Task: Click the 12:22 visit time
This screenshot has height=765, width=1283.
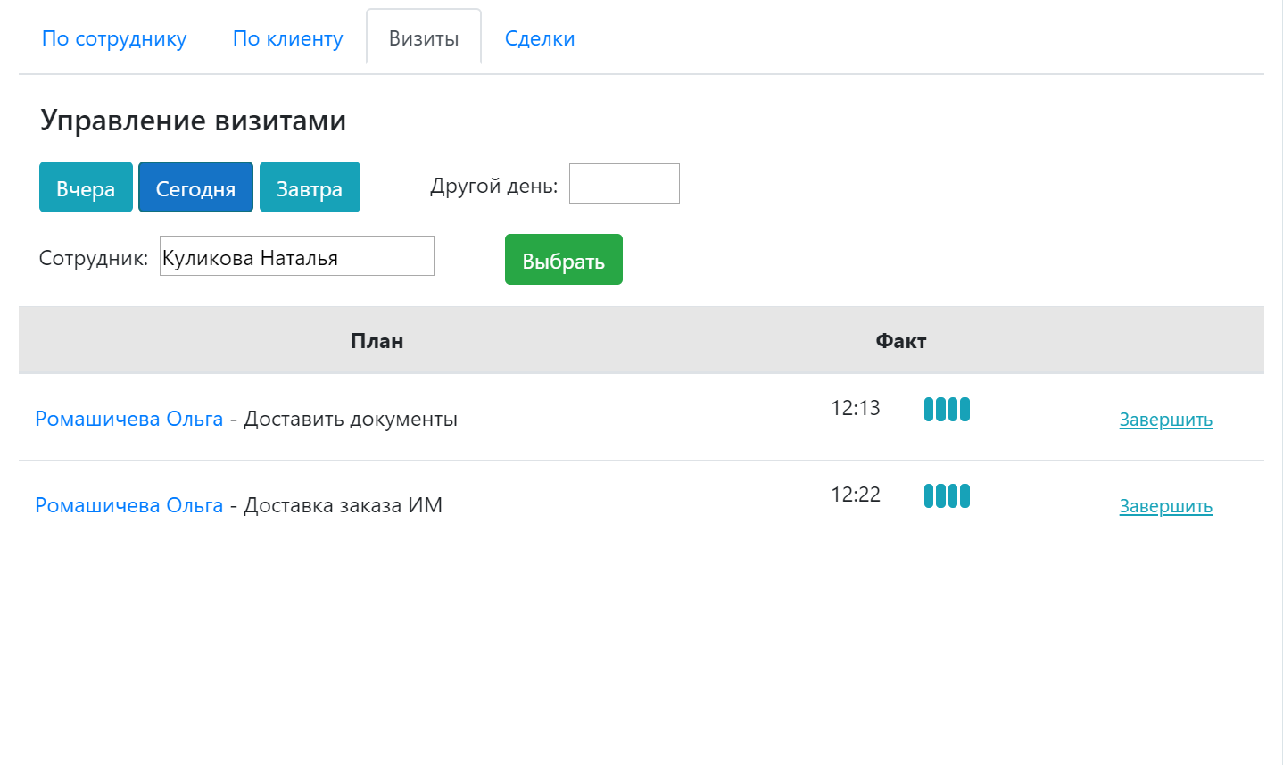Action: coord(855,495)
